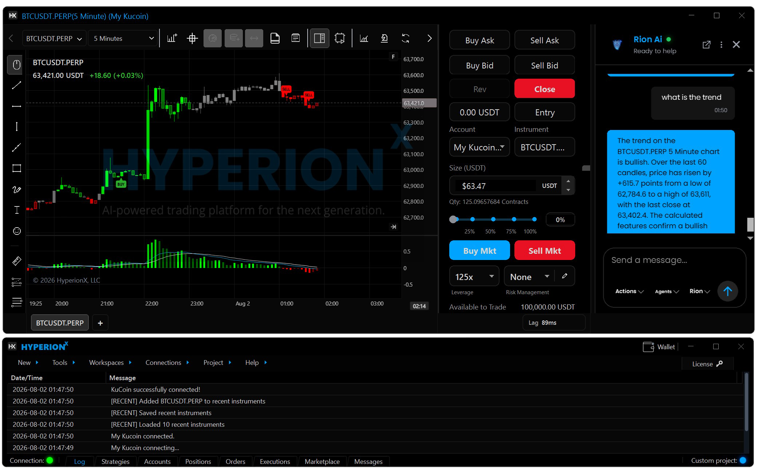Viewport: 758px width, 473px height.
Task: Click the add indicator chart icon
Action: (172, 38)
